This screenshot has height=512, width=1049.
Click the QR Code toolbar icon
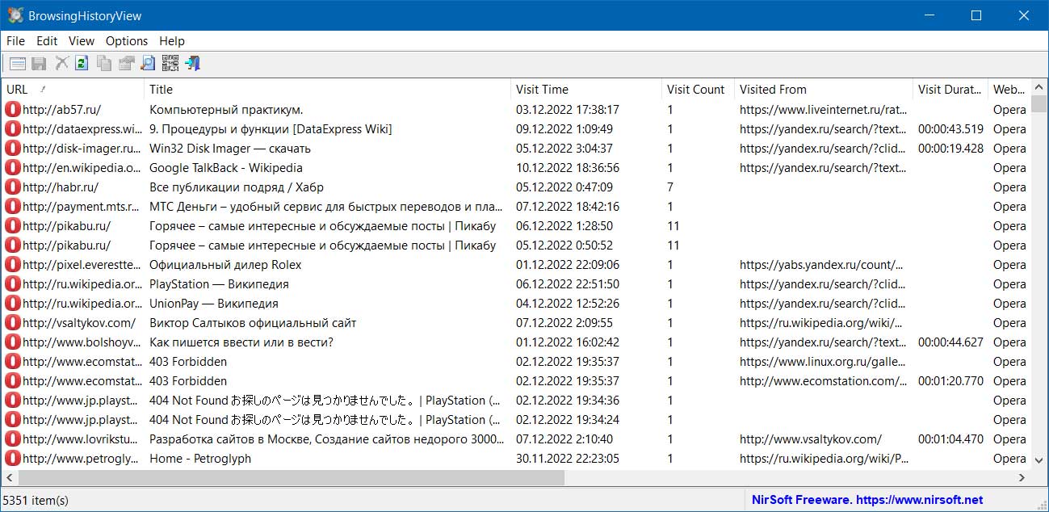(x=170, y=63)
